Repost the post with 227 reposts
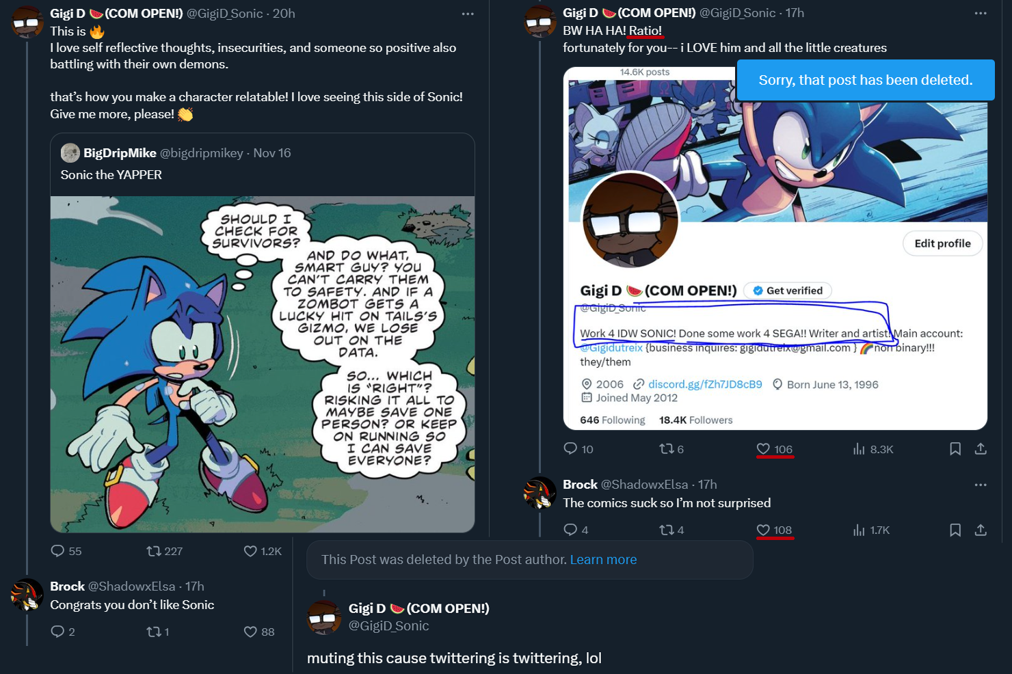1012x674 pixels. pyautogui.click(x=154, y=551)
